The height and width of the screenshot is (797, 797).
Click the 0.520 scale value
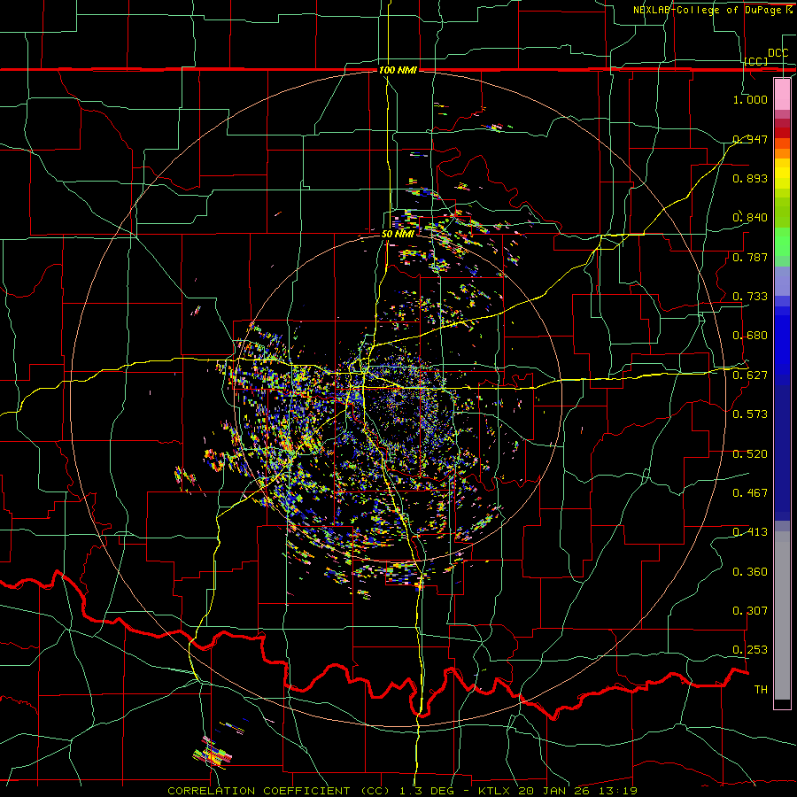(x=750, y=454)
